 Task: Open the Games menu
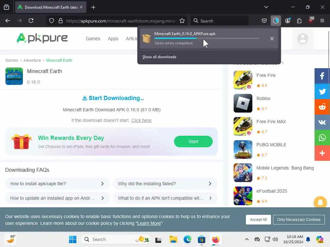[x=93, y=39]
